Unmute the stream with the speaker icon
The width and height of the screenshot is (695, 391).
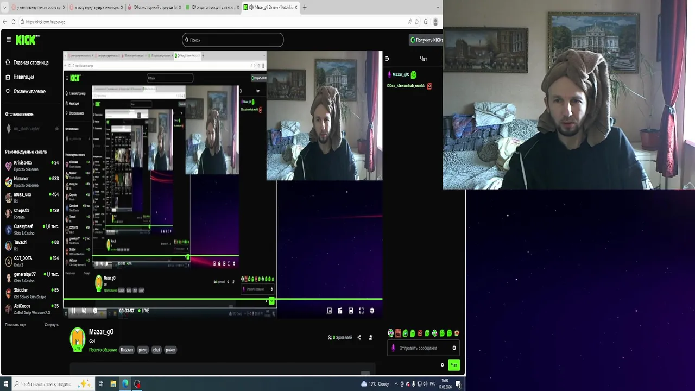click(x=84, y=311)
